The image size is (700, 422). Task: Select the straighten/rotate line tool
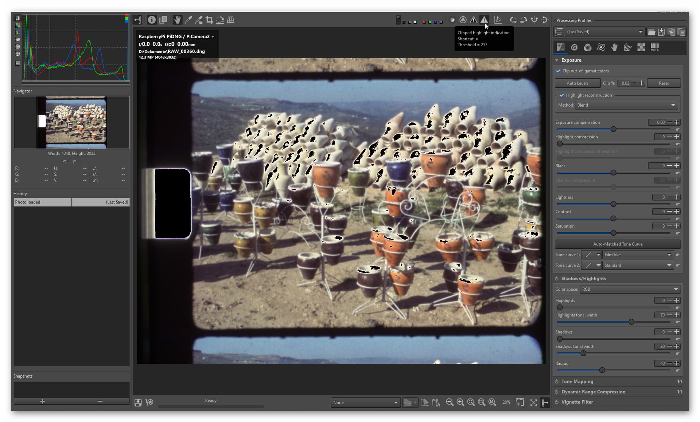[220, 20]
